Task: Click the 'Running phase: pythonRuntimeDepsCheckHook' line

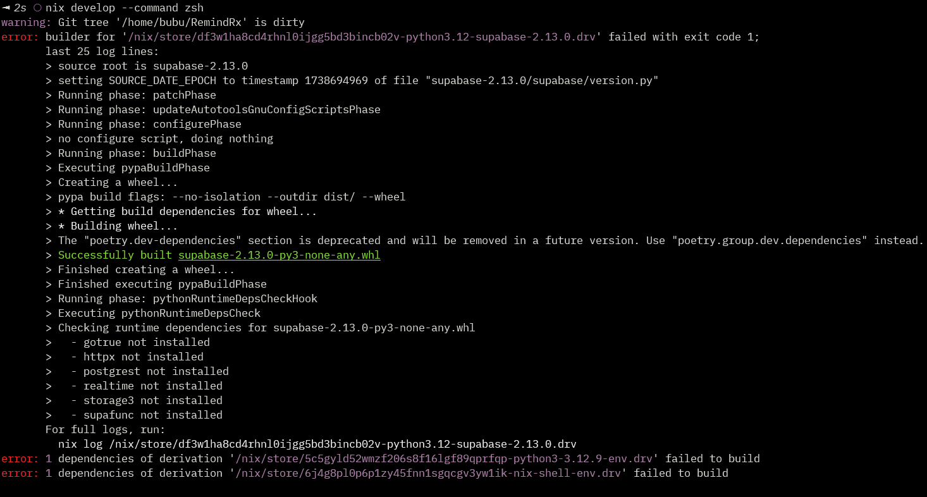Action: [188, 298]
